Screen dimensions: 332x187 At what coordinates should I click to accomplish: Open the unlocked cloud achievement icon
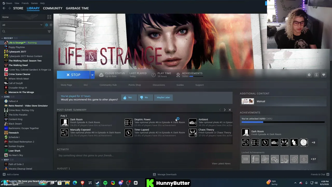click(275, 142)
